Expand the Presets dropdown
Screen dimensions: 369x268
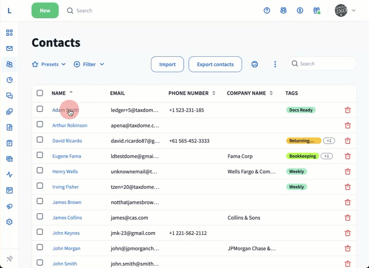tap(49, 64)
